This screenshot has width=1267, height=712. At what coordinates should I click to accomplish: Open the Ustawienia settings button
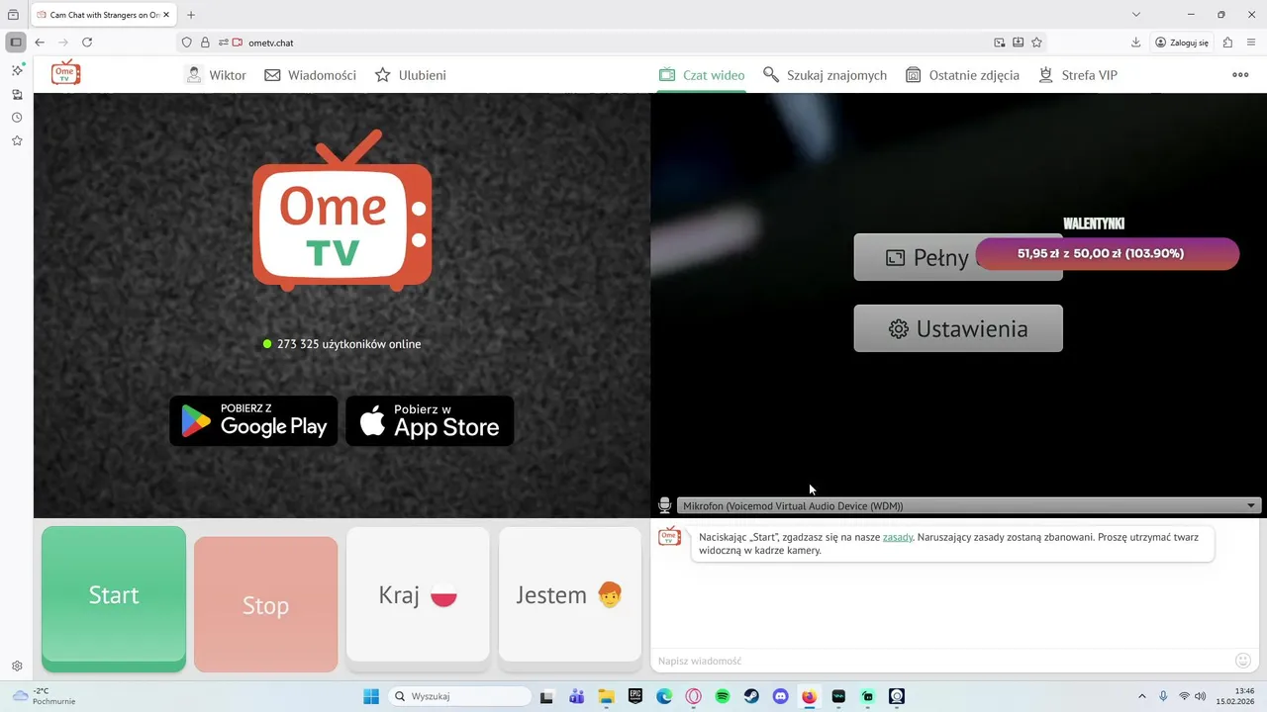958,328
